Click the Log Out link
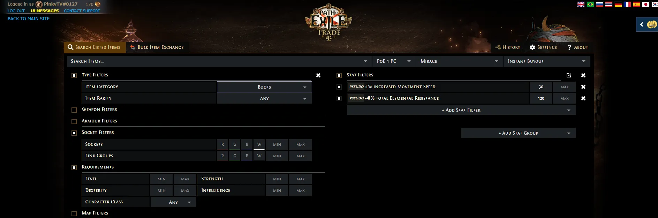The width and height of the screenshot is (658, 218). click(16, 11)
